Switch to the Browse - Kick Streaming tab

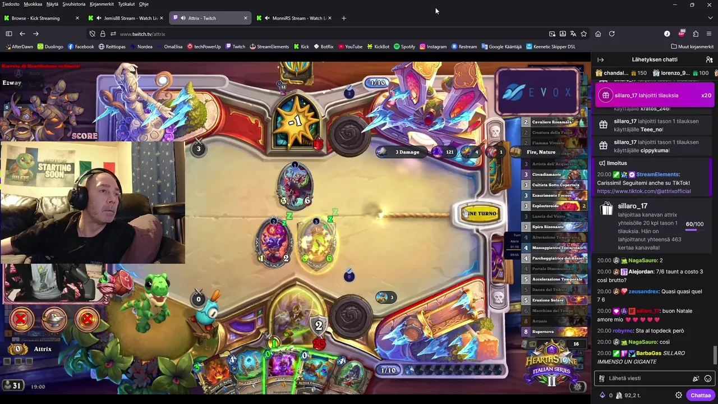[42, 18]
